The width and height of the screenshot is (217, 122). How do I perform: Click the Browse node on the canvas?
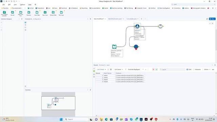point(160,26)
